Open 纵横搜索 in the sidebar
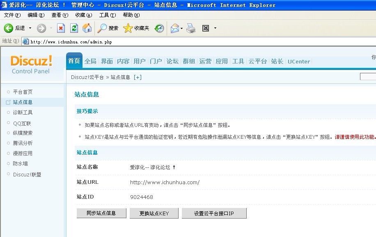This screenshot has width=376, height=237. click(x=23, y=133)
